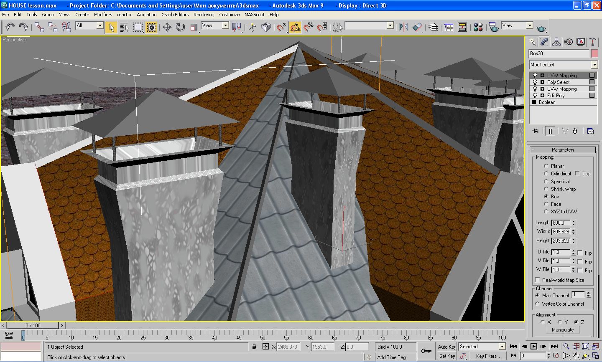Switch to the Display command panel tab

point(581,42)
